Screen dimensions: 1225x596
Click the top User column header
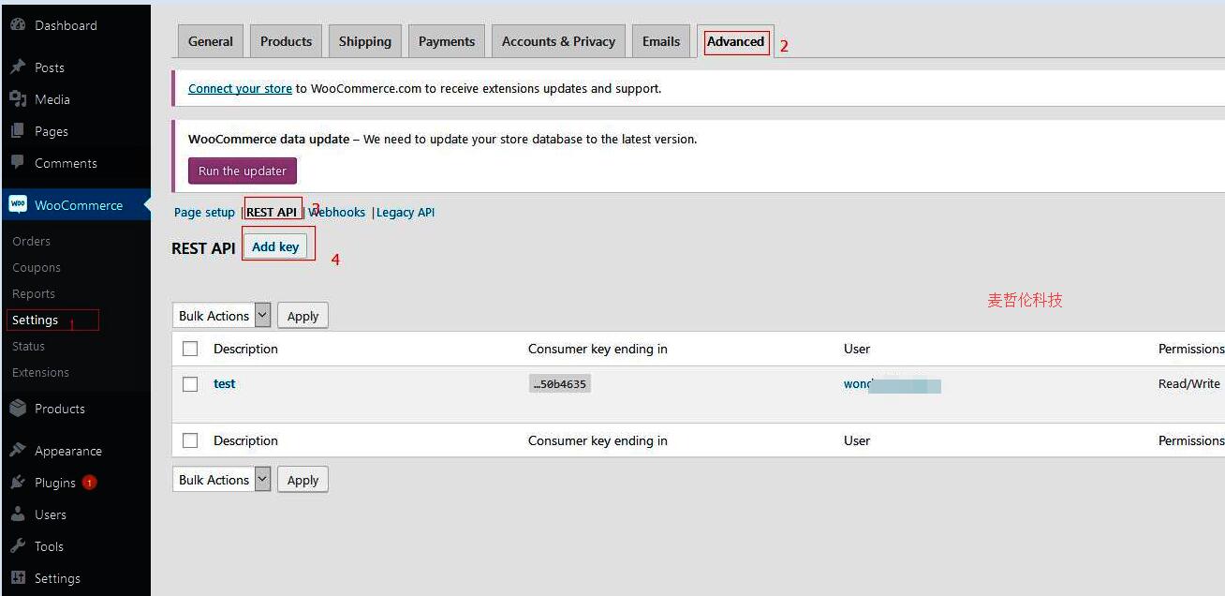pyautogui.click(x=857, y=349)
